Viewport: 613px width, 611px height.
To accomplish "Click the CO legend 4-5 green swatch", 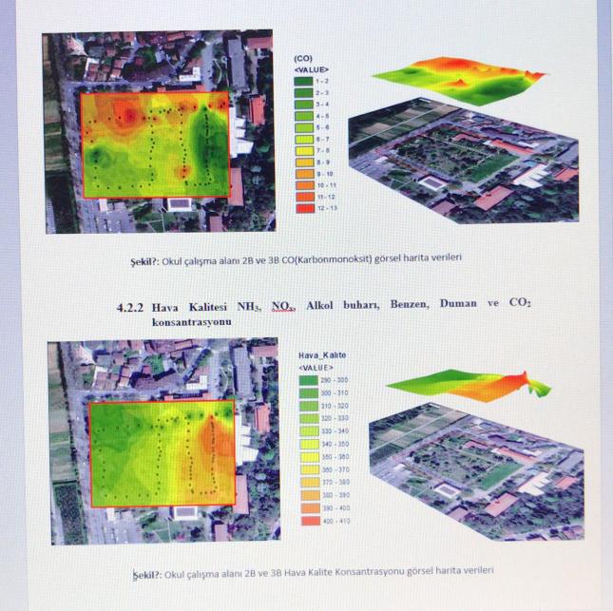I will click(x=304, y=116).
